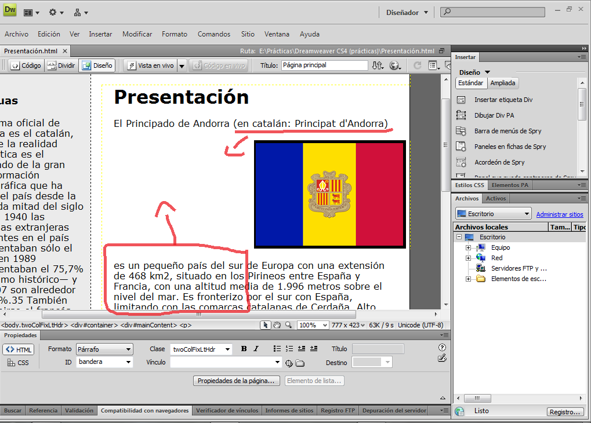The width and height of the screenshot is (591, 423).
Task: Toggle Vista en vivo
Action: tap(151, 65)
